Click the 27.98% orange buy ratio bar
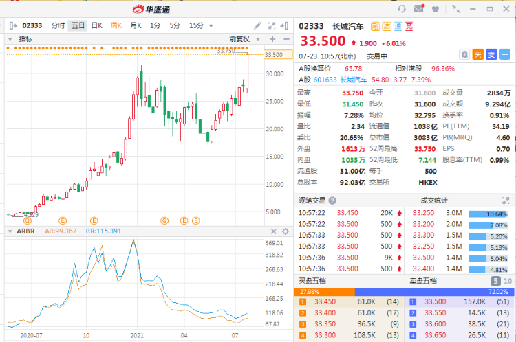Screen dimensions: 516x342 [324, 292]
